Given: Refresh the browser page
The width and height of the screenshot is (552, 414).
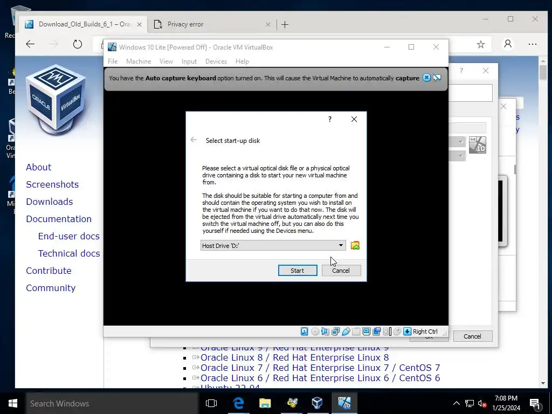Looking at the screenshot, I should pos(78,44).
